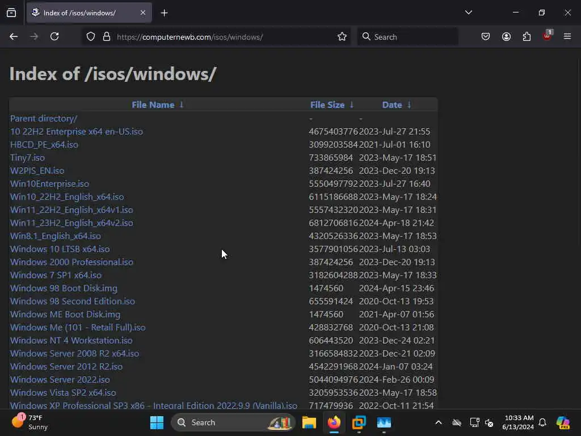Open the weather widget showing 73°F
The width and height of the screenshot is (581, 436).
click(x=30, y=422)
